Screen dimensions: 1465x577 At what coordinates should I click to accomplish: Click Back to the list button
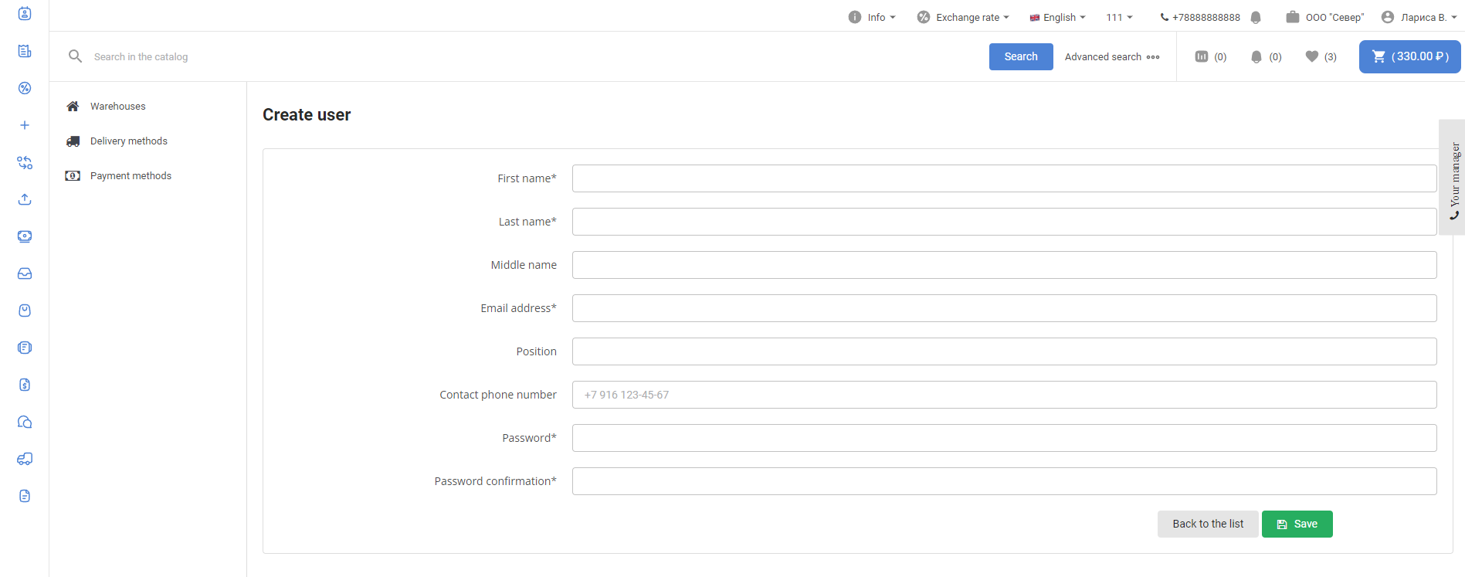pos(1208,524)
